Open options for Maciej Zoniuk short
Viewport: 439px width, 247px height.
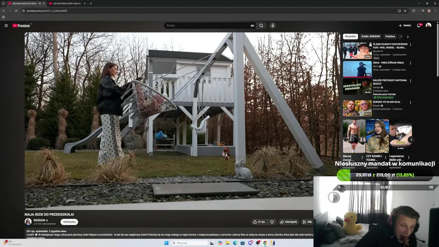point(362,157)
